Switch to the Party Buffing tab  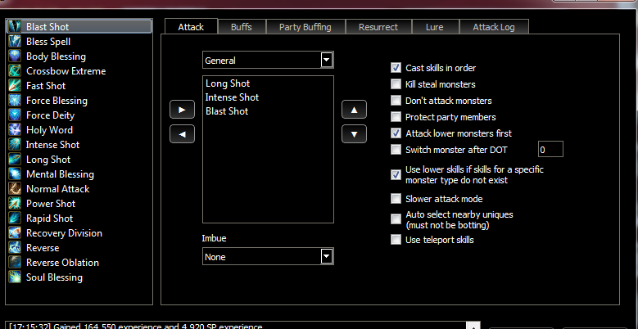(x=305, y=27)
